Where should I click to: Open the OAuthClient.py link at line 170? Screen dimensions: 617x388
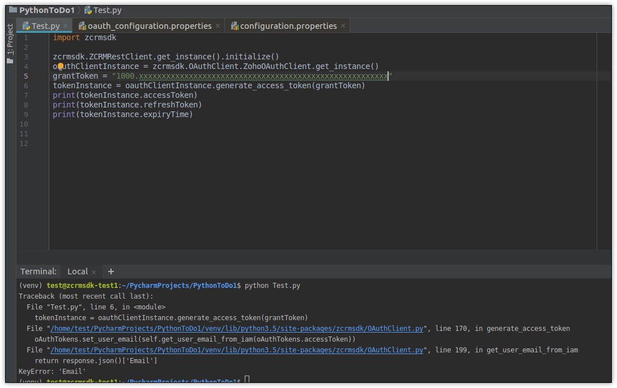[237, 328]
